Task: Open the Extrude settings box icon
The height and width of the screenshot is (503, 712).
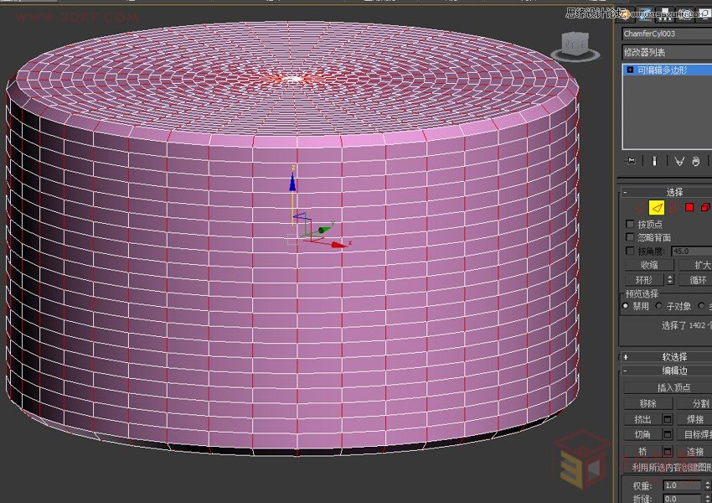Action: (x=668, y=419)
